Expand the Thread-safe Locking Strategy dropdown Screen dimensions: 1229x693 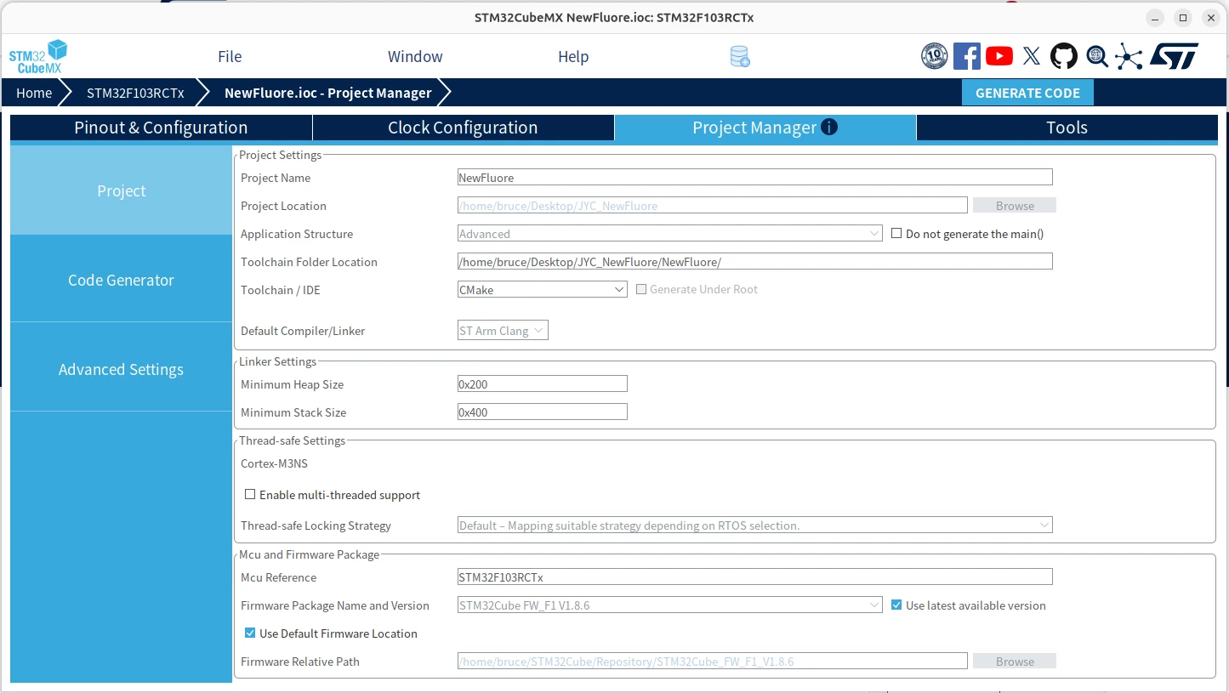pos(755,525)
